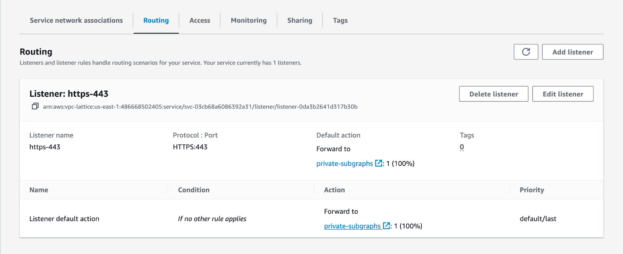The image size is (623, 254).
Task: Click the default/last priority value
Action: point(538,219)
